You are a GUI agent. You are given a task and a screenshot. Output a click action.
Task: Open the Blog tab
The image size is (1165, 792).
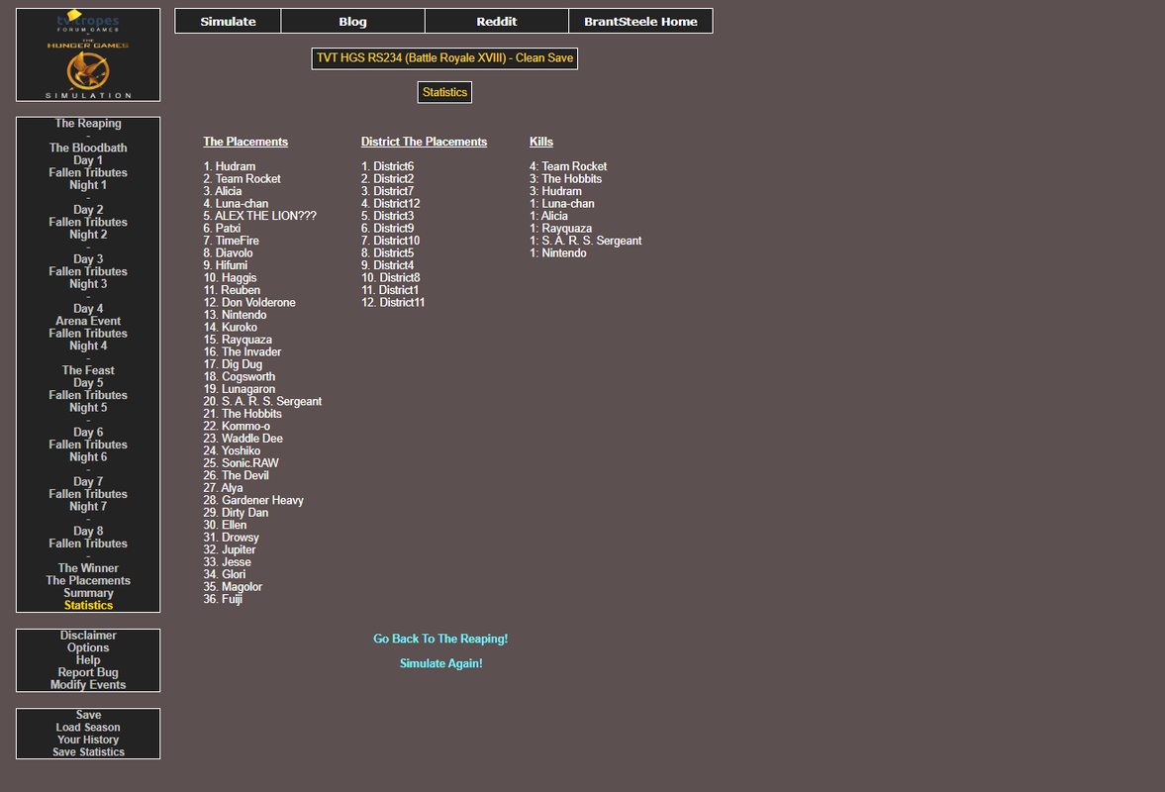coord(353,22)
